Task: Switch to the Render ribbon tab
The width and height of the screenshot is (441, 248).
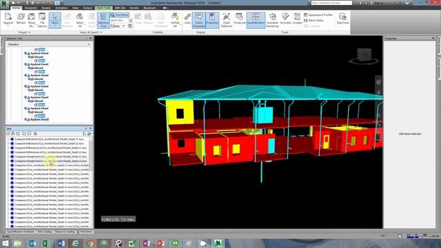Action: click(x=134, y=8)
